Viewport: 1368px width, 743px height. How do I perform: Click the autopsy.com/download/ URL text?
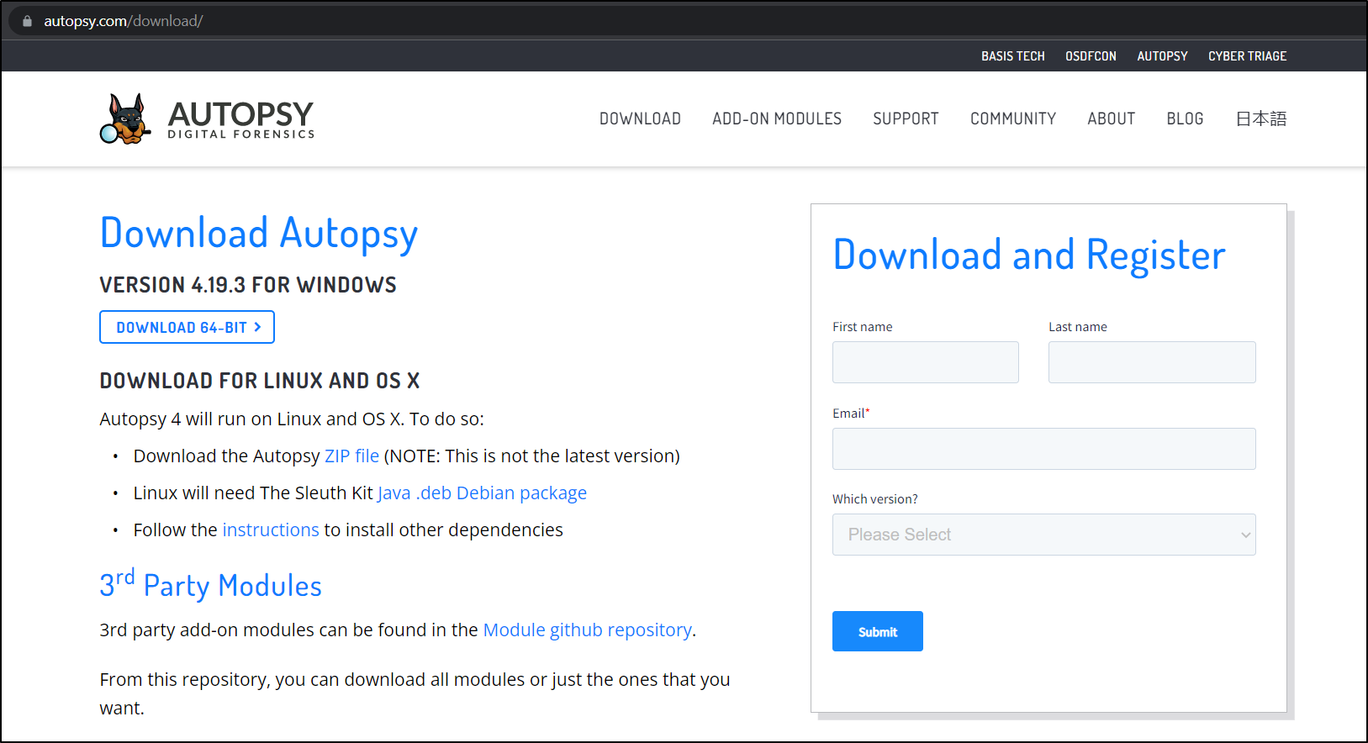(x=124, y=21)
